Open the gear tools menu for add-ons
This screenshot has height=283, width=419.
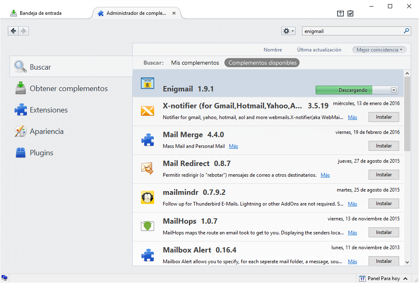click(x=288, y=31)
